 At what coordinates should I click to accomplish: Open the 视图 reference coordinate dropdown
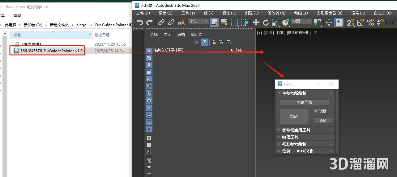[x=301, y=21]
